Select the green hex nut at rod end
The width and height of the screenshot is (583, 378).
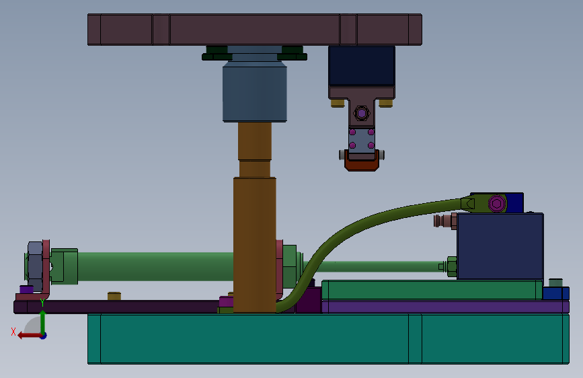452,266
